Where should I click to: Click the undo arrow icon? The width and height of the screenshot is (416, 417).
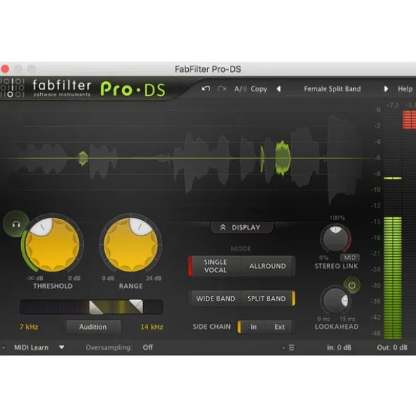pos(205,89)
